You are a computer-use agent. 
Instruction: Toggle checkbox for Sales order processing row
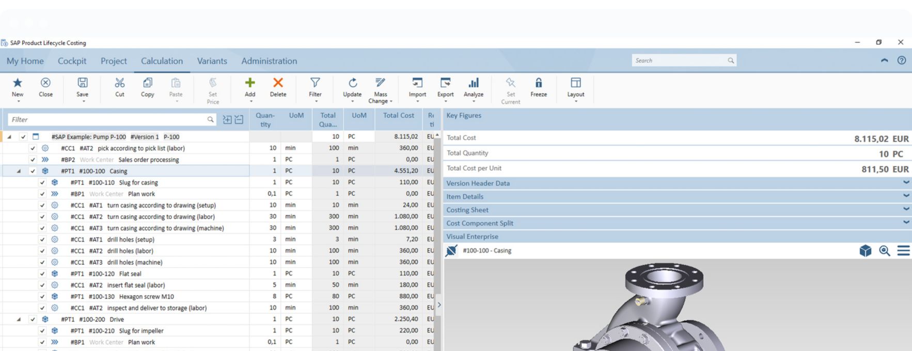[33, 160]
